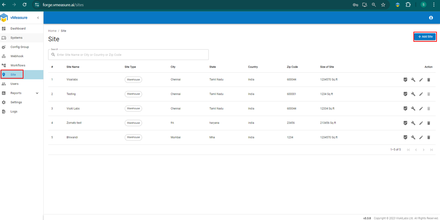This screenshot has height=220, width=440.
Task: Edit the Zomato test site
Action: pos(421,123)
